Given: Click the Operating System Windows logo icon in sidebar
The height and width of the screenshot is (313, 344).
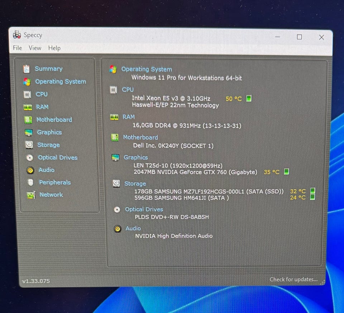Looking at the screenshot, I should pyautogui.click(x=27, y=82).
